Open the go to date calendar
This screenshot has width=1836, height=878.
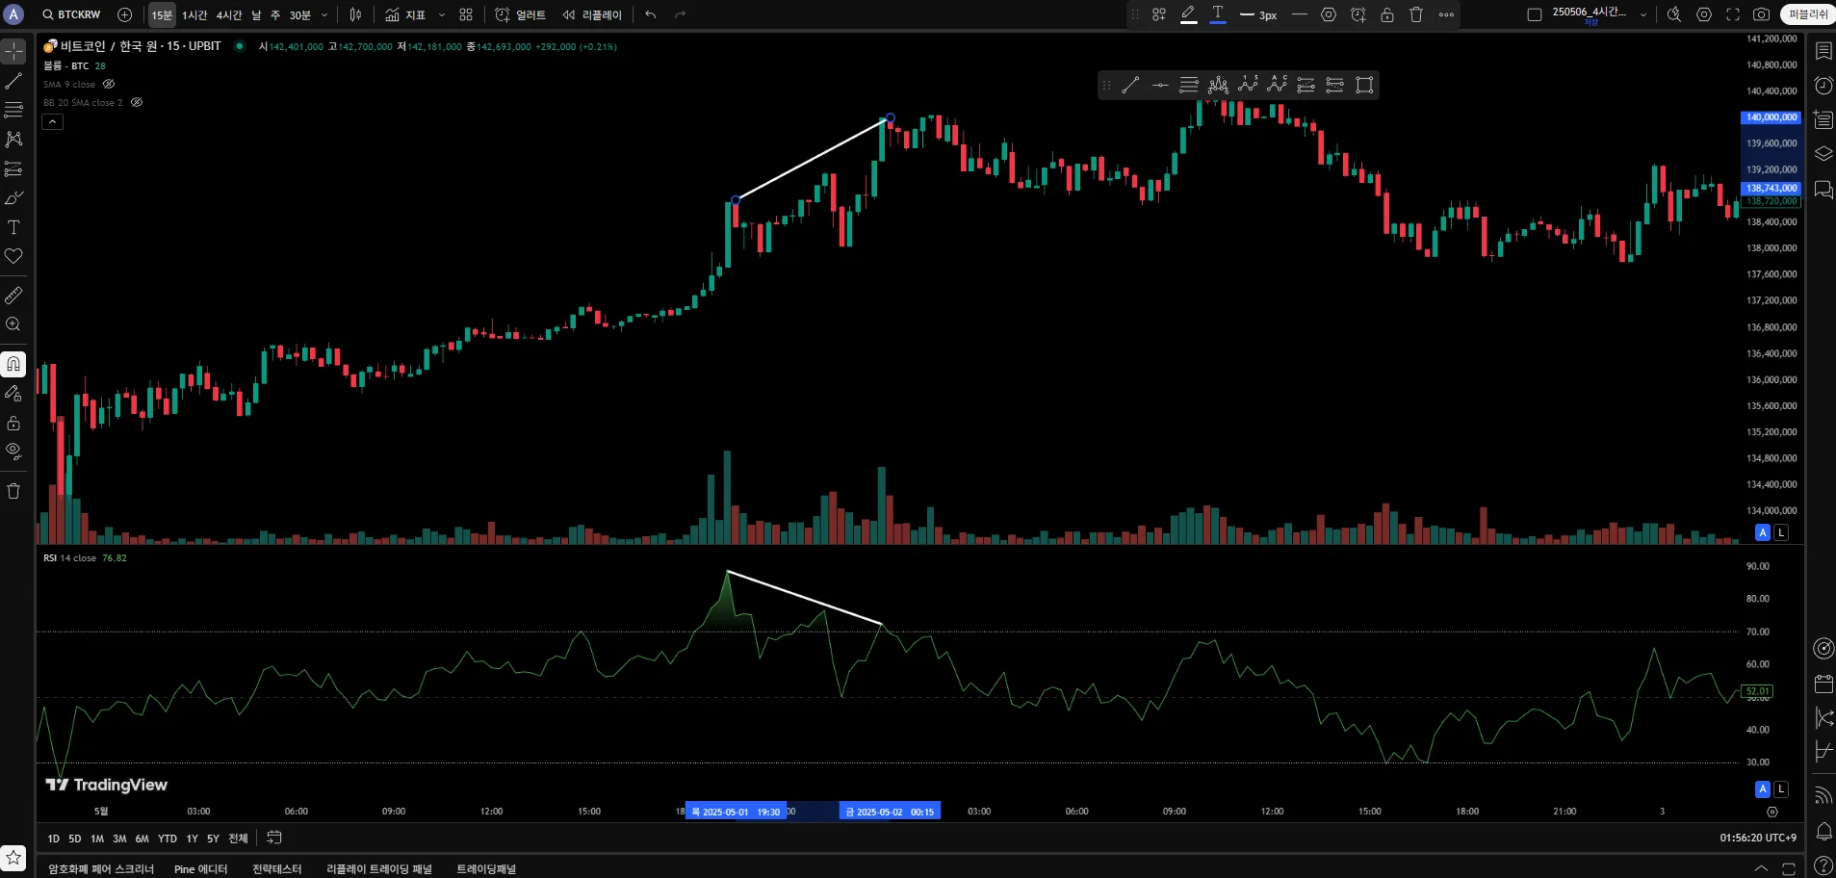(274, 838)
